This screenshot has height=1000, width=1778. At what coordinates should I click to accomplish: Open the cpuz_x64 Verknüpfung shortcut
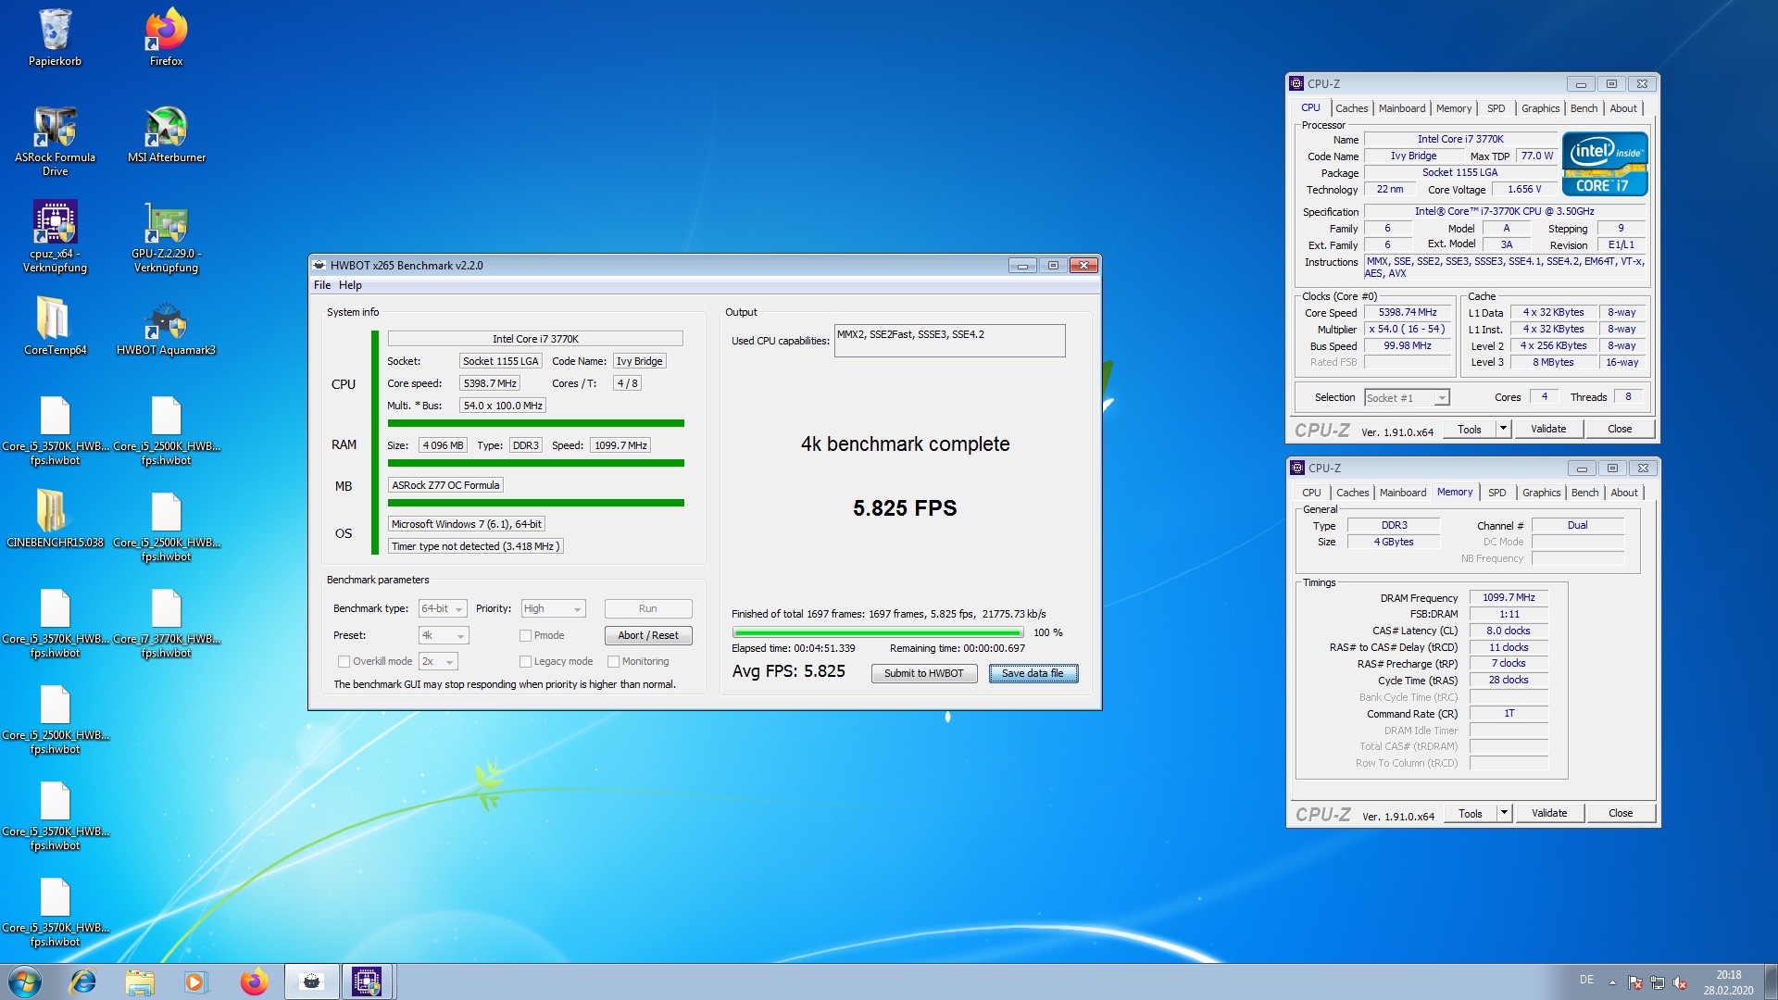click(x=55, y=237)
